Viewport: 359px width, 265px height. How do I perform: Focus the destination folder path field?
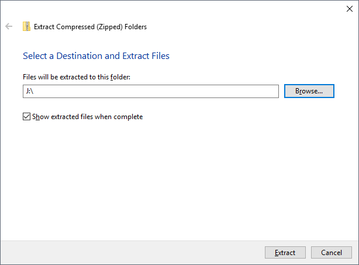151,91
